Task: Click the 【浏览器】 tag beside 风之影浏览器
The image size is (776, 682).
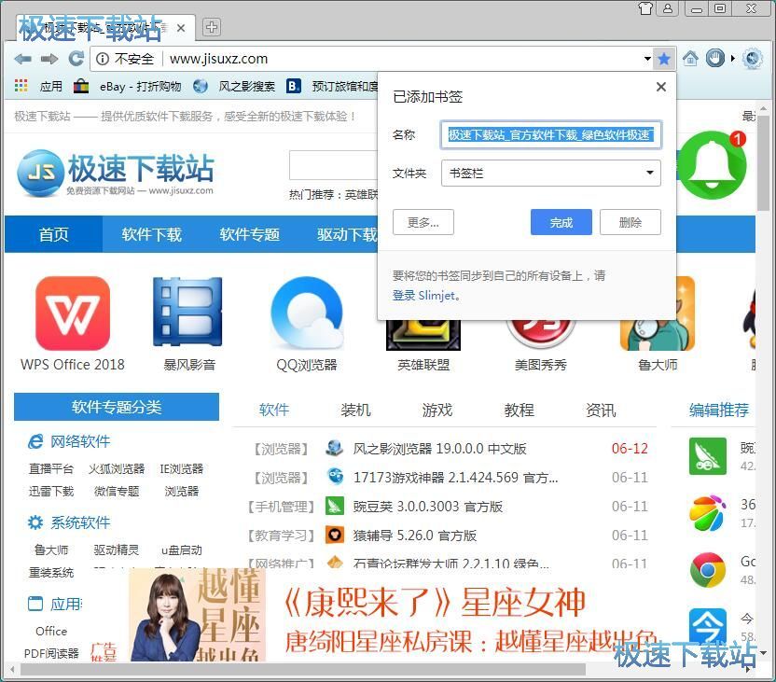Action: [x=281, y=449]
